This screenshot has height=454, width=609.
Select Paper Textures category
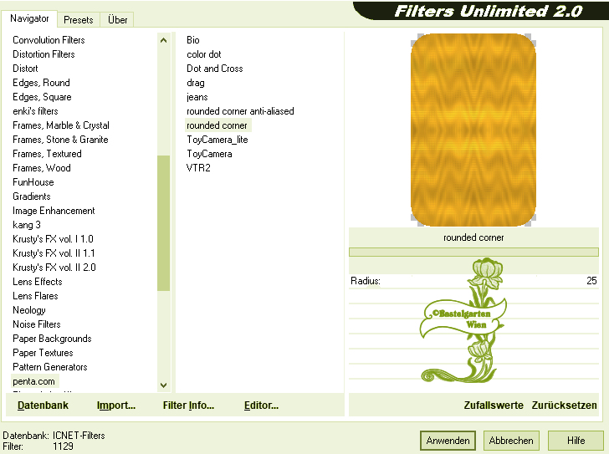[x=43, y=353]
